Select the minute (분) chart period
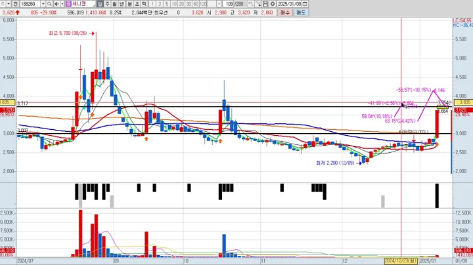Screen dimensions: 473x265 pyautogui.click(x=129, y=4)
